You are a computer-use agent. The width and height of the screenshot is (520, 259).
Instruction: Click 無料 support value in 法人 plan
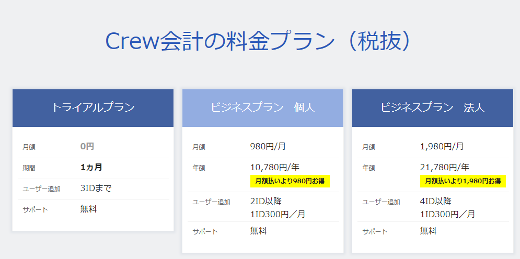pyautogui.click(x=428, y=231)
